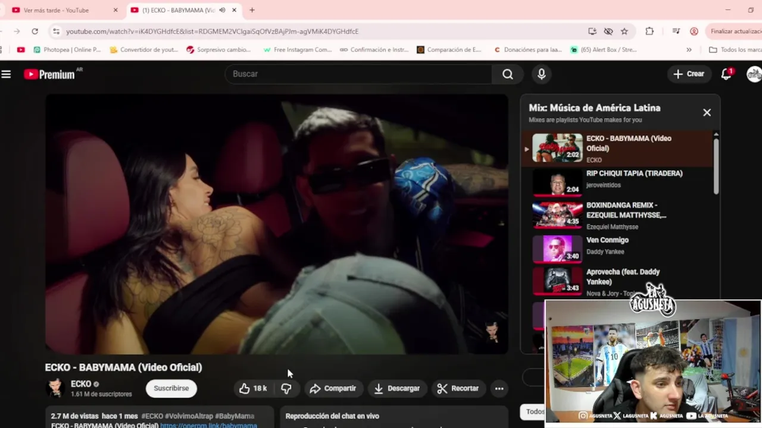The height and width of the screenshot is (428, 762).
Task: Close the ECKO - BABYMAMA tab
Action: (x=235, y=10)
